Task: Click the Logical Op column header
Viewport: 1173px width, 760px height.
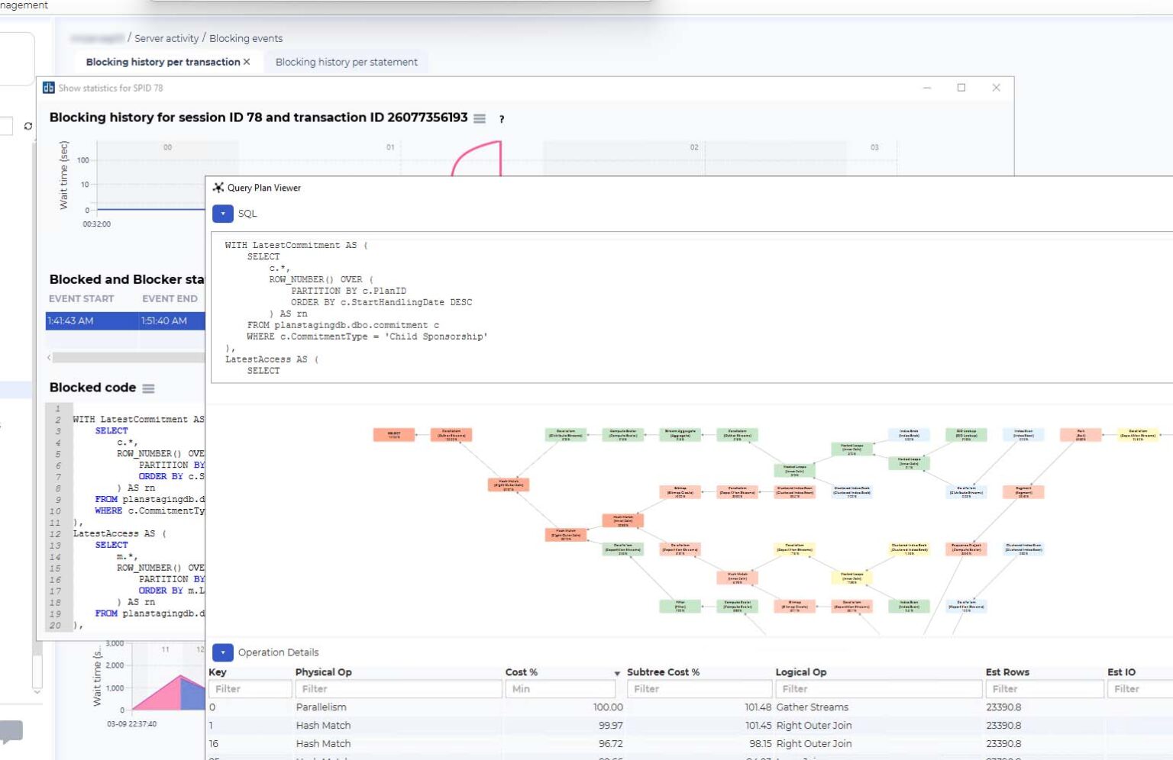Action: point(801,672)
